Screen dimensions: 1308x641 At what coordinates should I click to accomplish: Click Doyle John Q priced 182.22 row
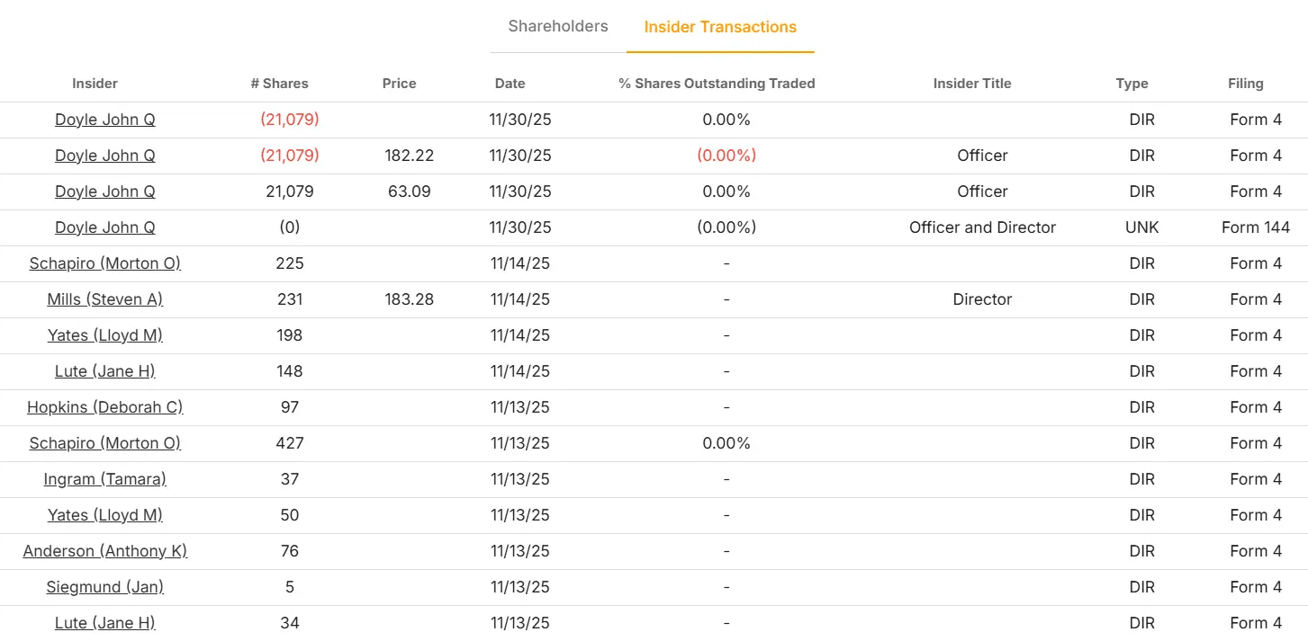(104, 156)
